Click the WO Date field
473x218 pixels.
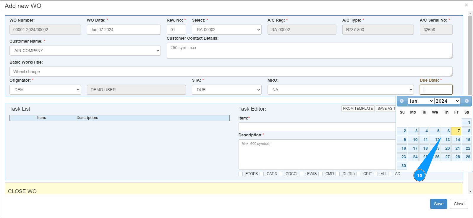click(x=124, y=30)
